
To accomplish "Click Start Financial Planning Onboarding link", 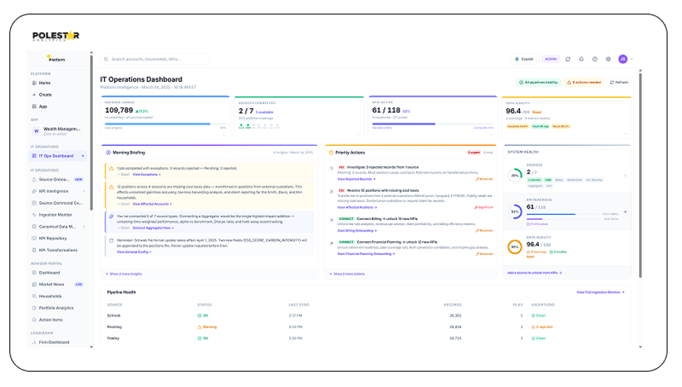I will (x=366, y=254).
